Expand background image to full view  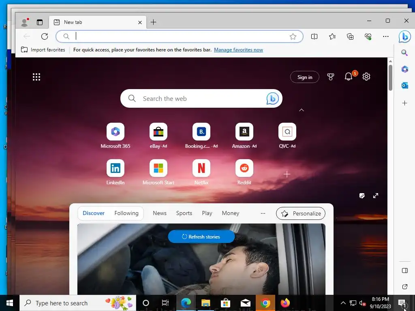pos(376,196)
